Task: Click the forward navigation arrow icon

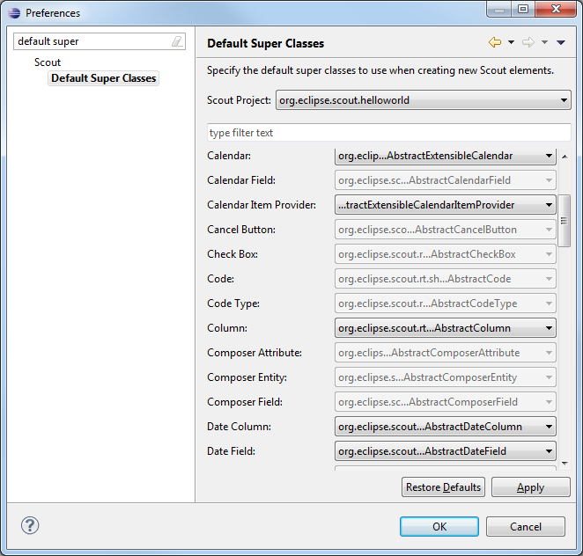Action: [x=528, y=42]
